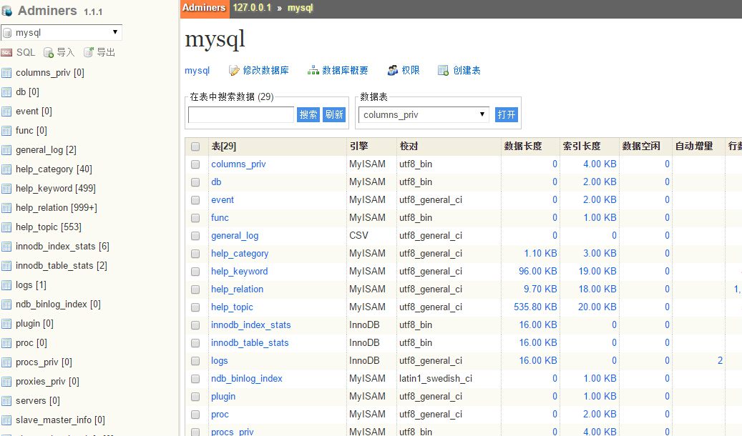Viewport: 742px width, 436px height.
Task: Open the help_topic table link
Action: tap(232, 307)
